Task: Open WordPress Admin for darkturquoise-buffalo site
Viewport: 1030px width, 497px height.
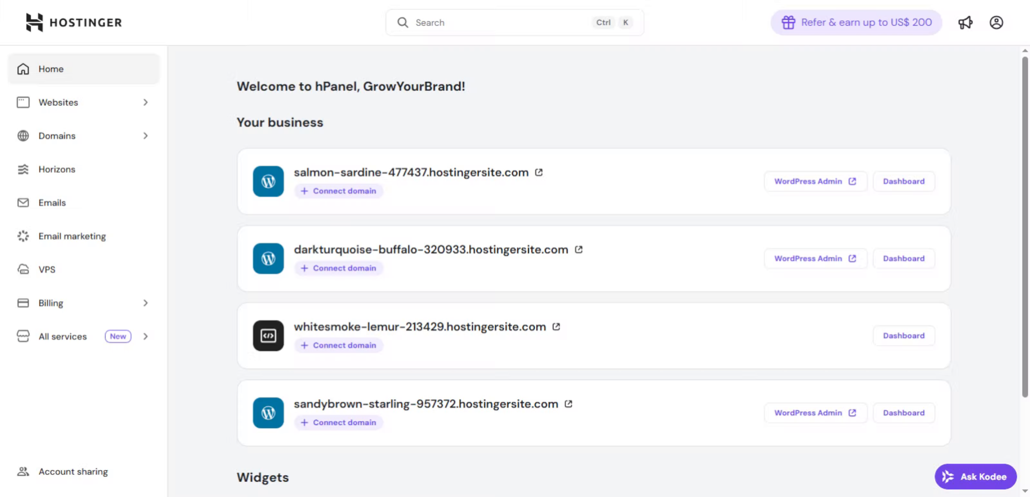Action: click(815, 258)
